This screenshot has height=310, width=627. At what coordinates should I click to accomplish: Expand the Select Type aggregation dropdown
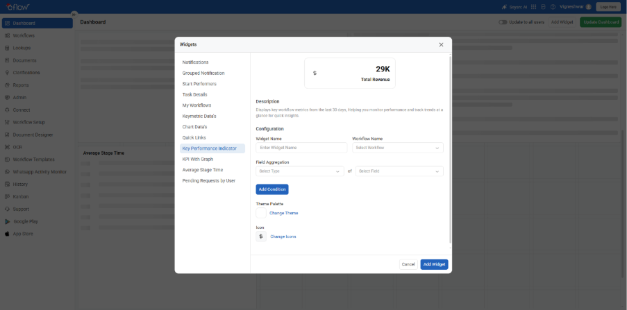[300, 171]
